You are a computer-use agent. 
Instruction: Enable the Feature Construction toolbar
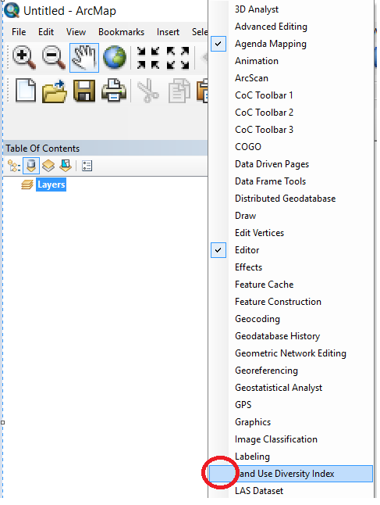pos(291,302)
